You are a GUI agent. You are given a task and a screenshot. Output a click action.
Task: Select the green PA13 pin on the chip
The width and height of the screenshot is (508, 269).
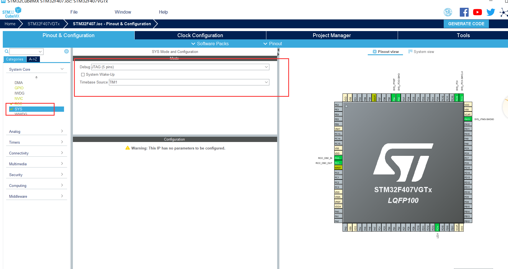468,119
